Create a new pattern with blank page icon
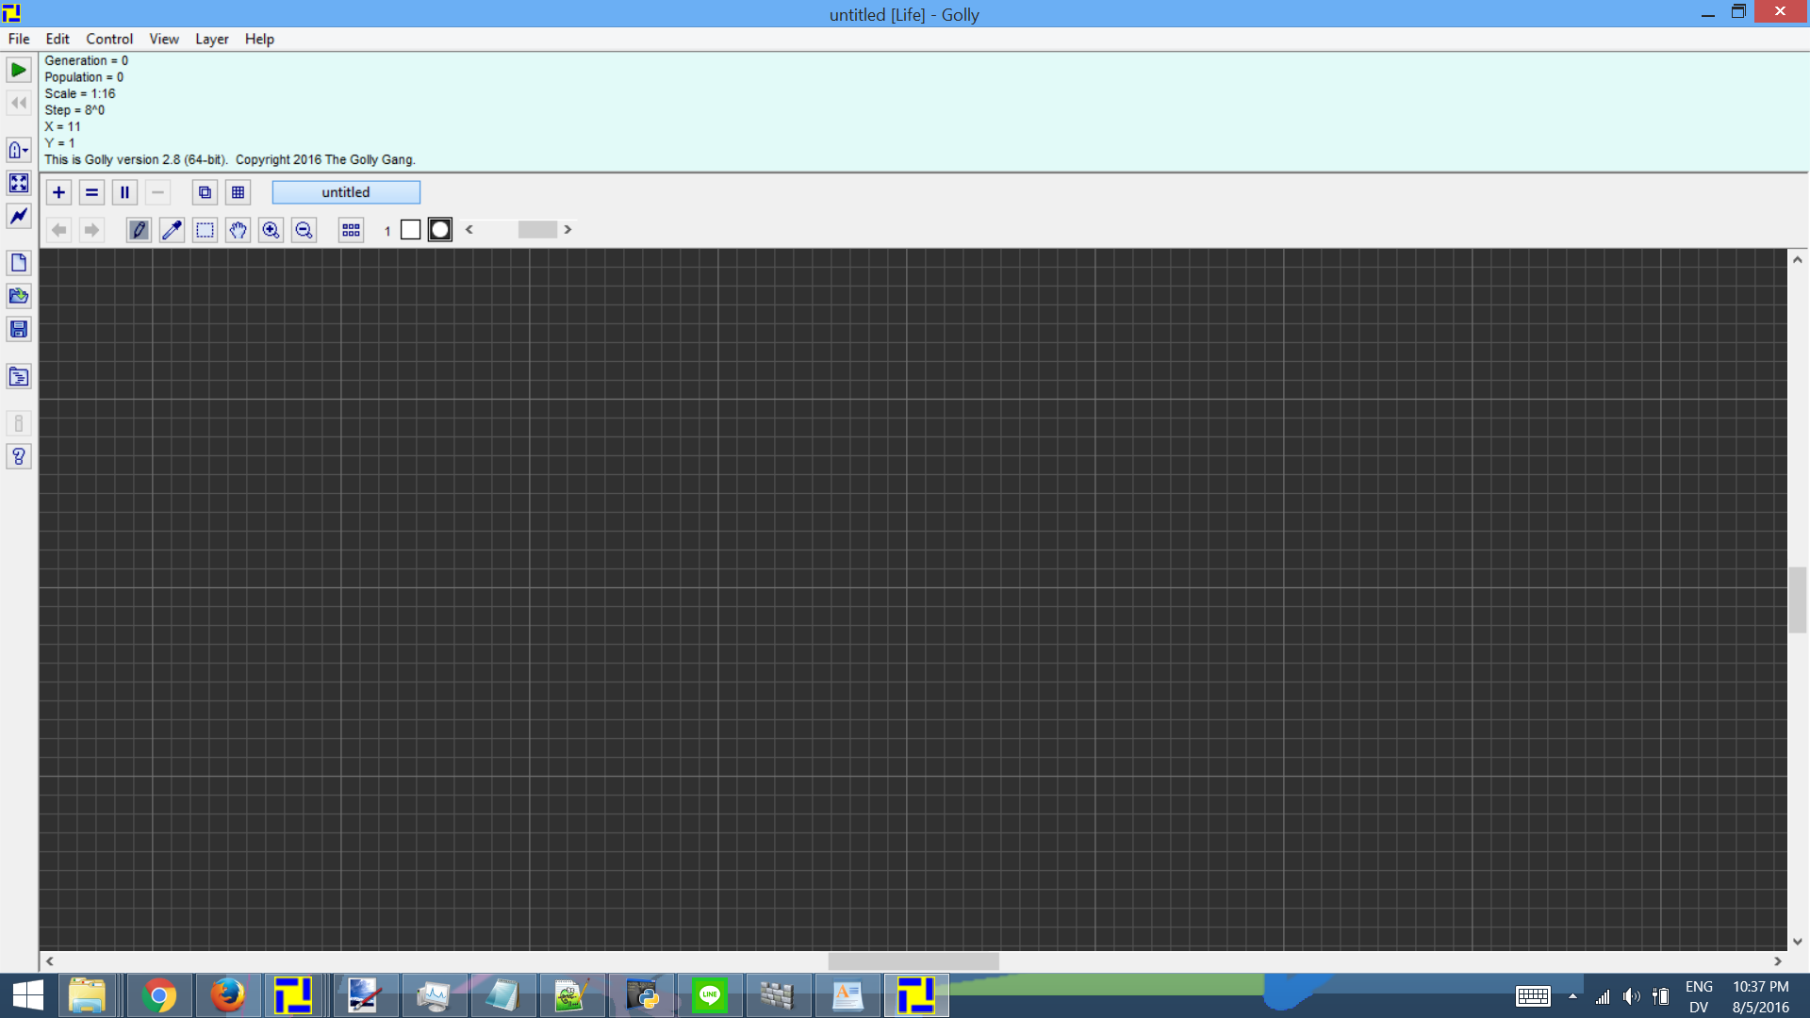This screenshot has height=1018, width=1810. pos(19,263)
